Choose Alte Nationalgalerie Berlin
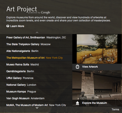 point(36,51)
